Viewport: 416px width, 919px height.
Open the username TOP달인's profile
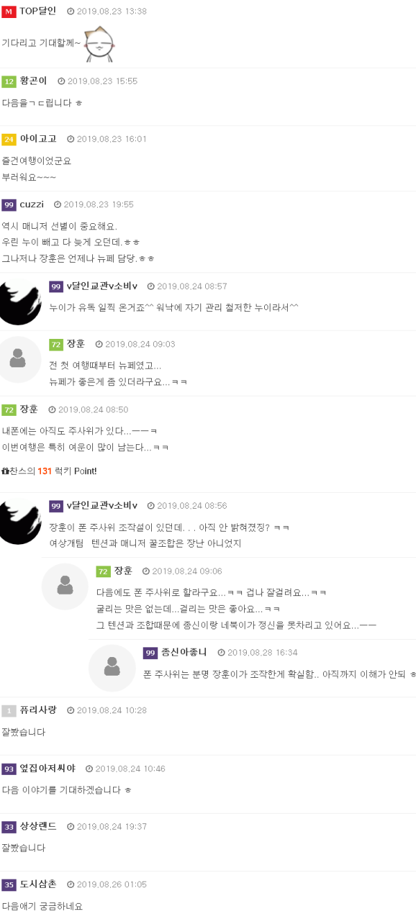tap(38, 11)
